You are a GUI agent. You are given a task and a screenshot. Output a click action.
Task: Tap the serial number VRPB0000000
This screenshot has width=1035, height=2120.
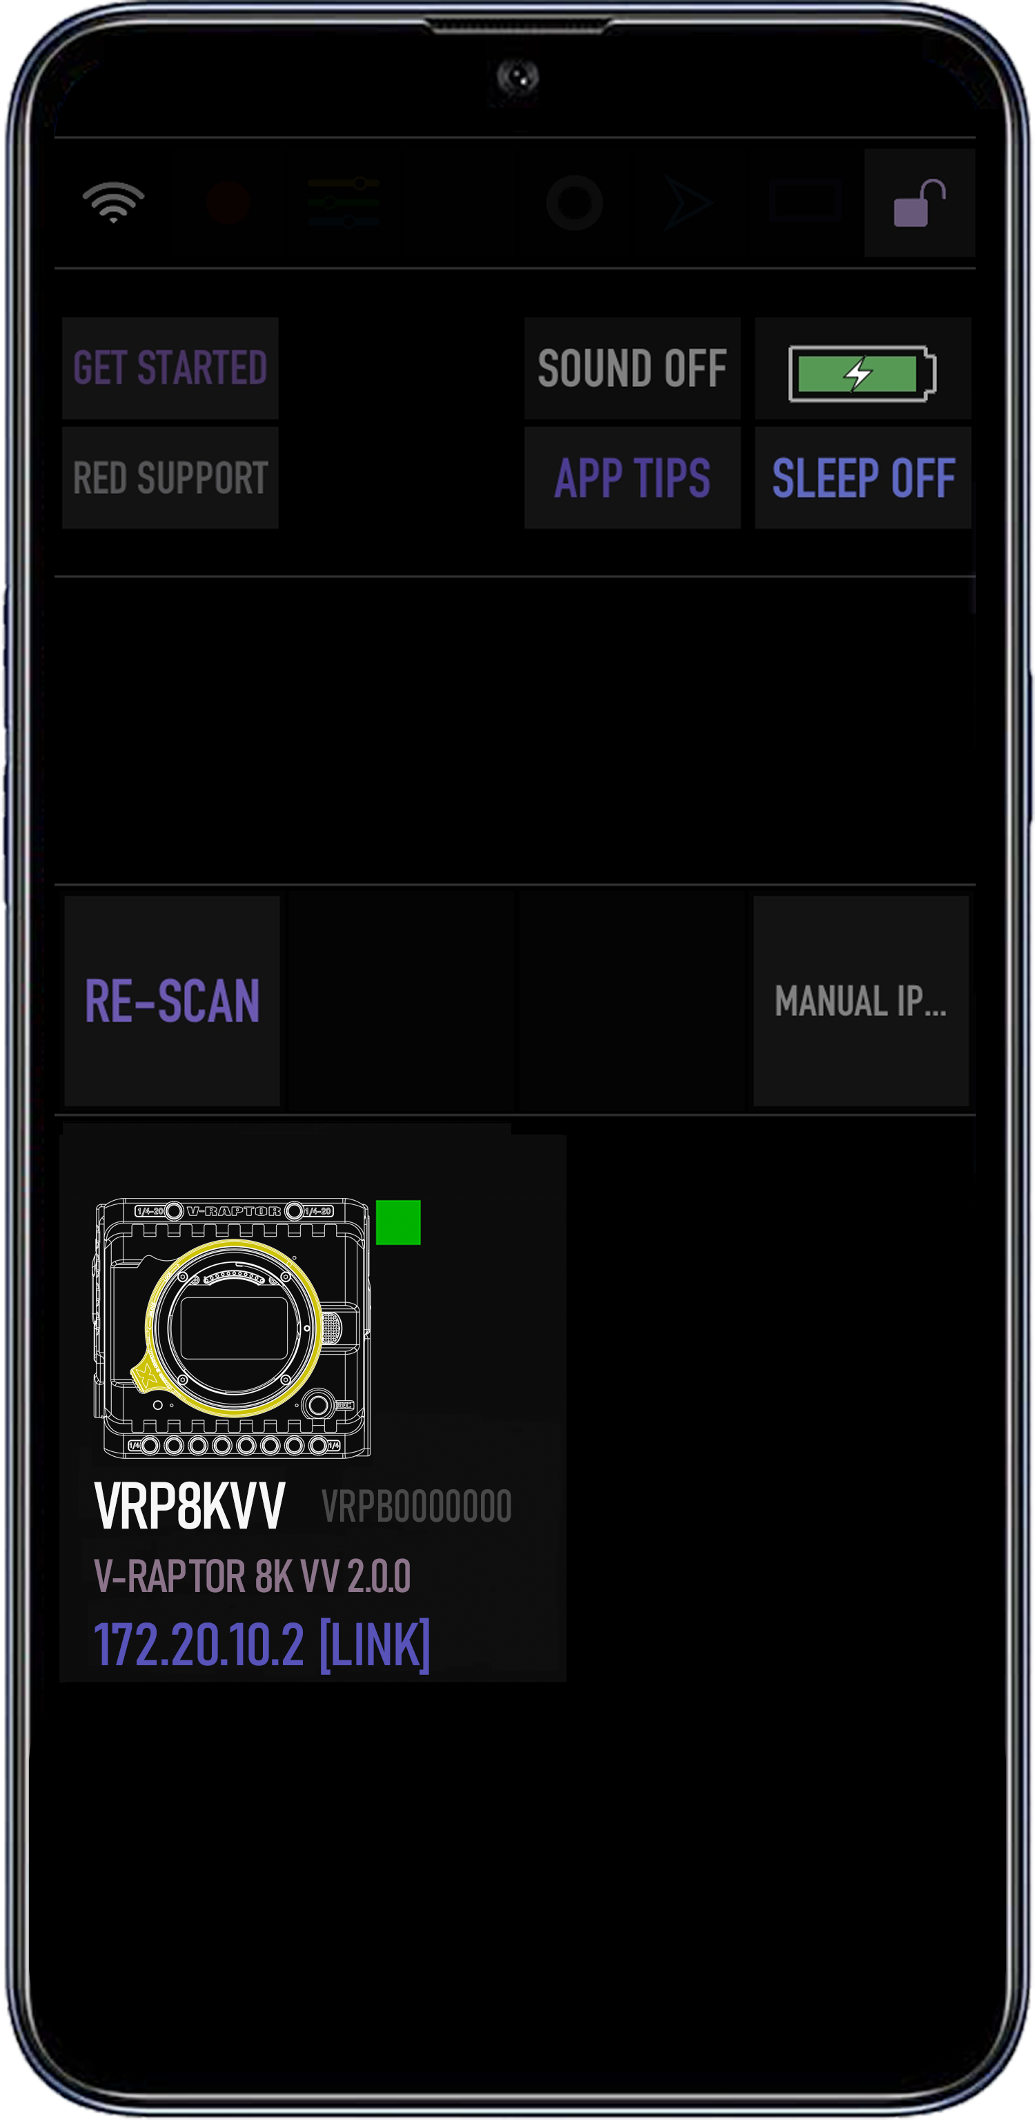pos(416,1506)
